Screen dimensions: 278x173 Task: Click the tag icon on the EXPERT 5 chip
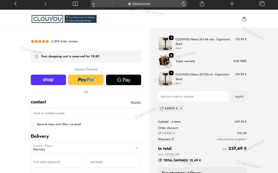pos(162,108)
